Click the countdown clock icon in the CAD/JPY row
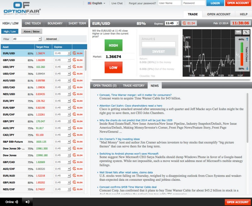Image resolution: width=252 pixels, height=206 pixels. [x=74, y=135]
